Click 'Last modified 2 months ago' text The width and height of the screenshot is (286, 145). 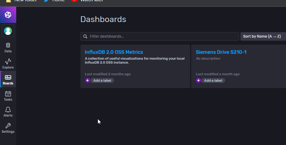(x=108, y=74)
